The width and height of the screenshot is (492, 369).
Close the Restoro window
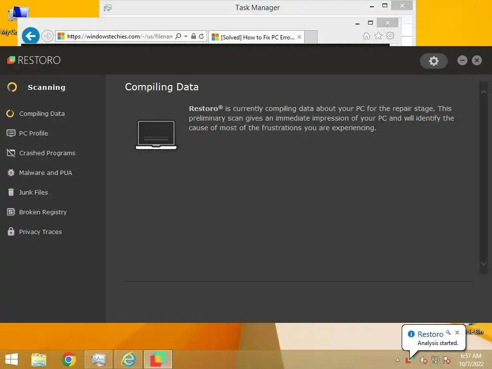click(477, 60)
